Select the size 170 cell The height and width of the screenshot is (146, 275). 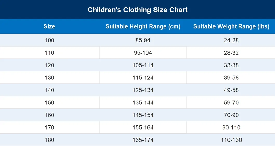click(x=49, y=127)
